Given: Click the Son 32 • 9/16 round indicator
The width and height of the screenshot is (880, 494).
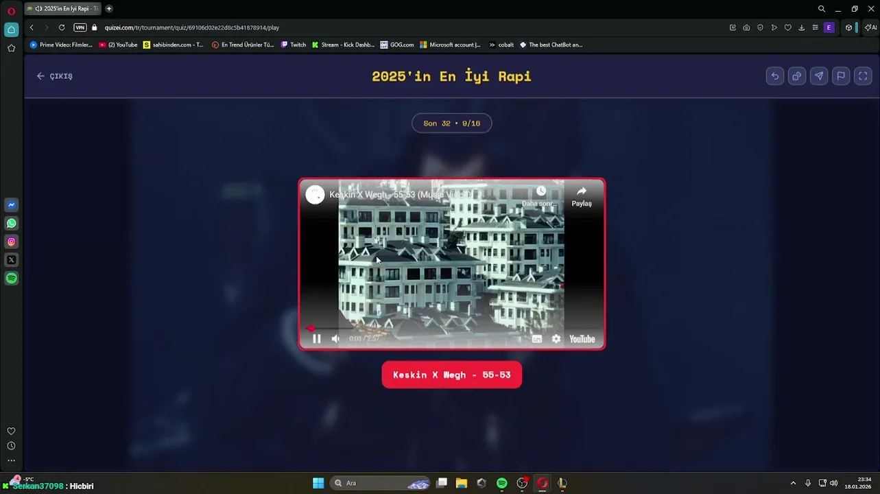Looking at the screenshot, I should pyautogui.click(x=452, y=123).
